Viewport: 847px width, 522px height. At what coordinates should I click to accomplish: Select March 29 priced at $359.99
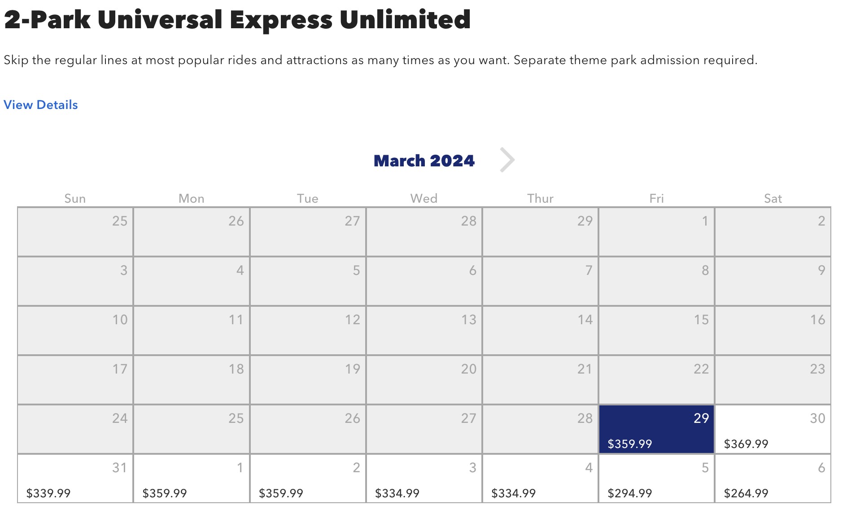pyautogui.click(x=656, y=429)
